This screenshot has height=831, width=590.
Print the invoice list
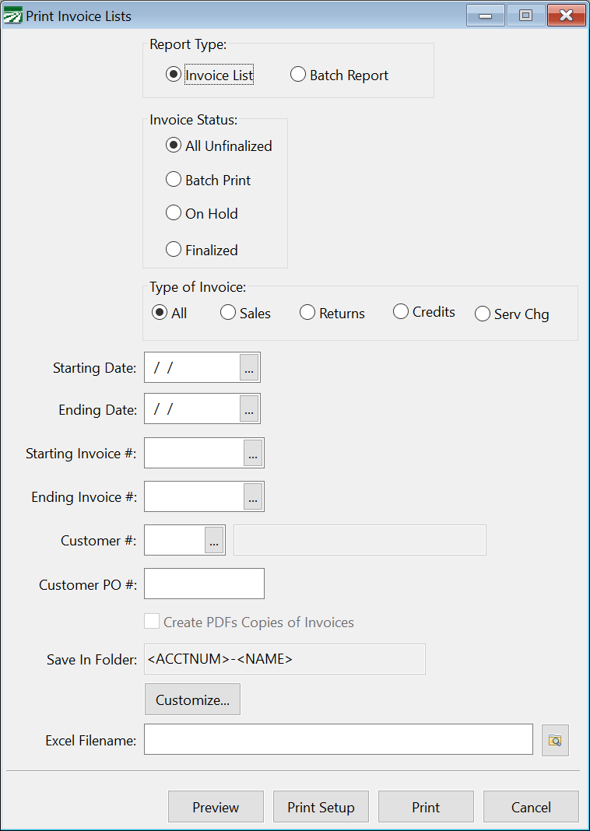(426, 806)
